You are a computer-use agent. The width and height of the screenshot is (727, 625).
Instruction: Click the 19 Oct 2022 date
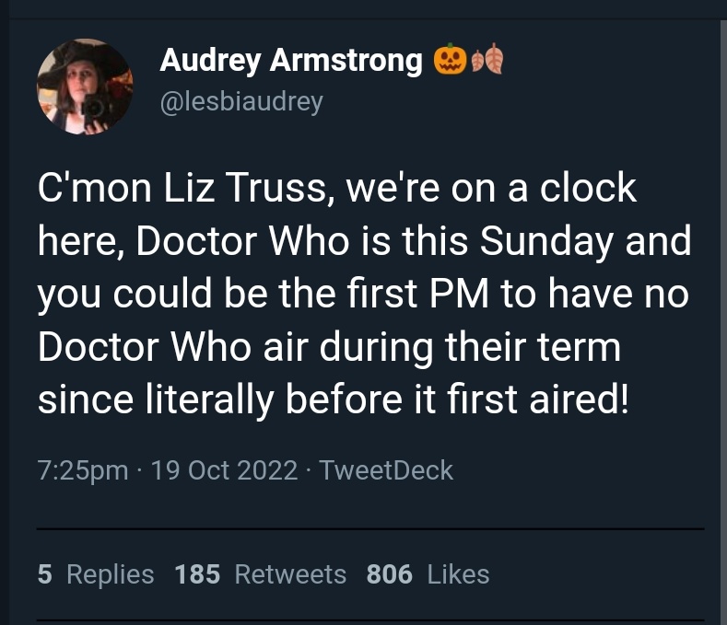(x=224, y=470)
